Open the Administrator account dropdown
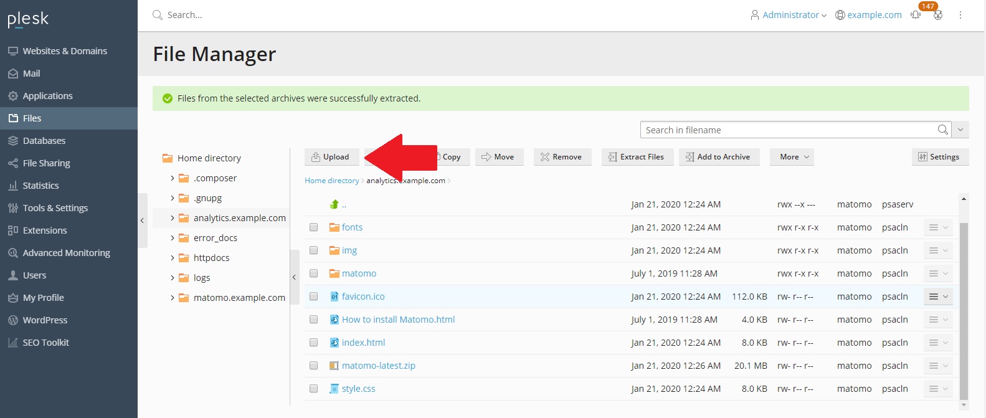 (789, 15)
